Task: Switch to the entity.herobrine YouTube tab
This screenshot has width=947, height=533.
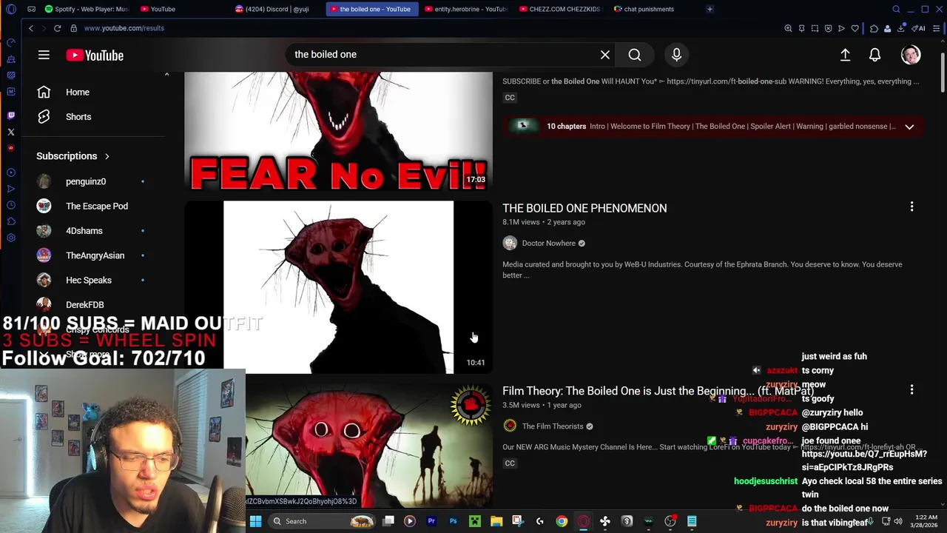Action: [x=466, y=9]
